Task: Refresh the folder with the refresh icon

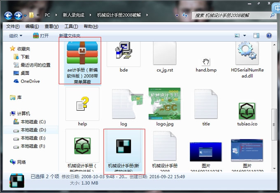Action: pyautogui.click(x=185, y=15)
